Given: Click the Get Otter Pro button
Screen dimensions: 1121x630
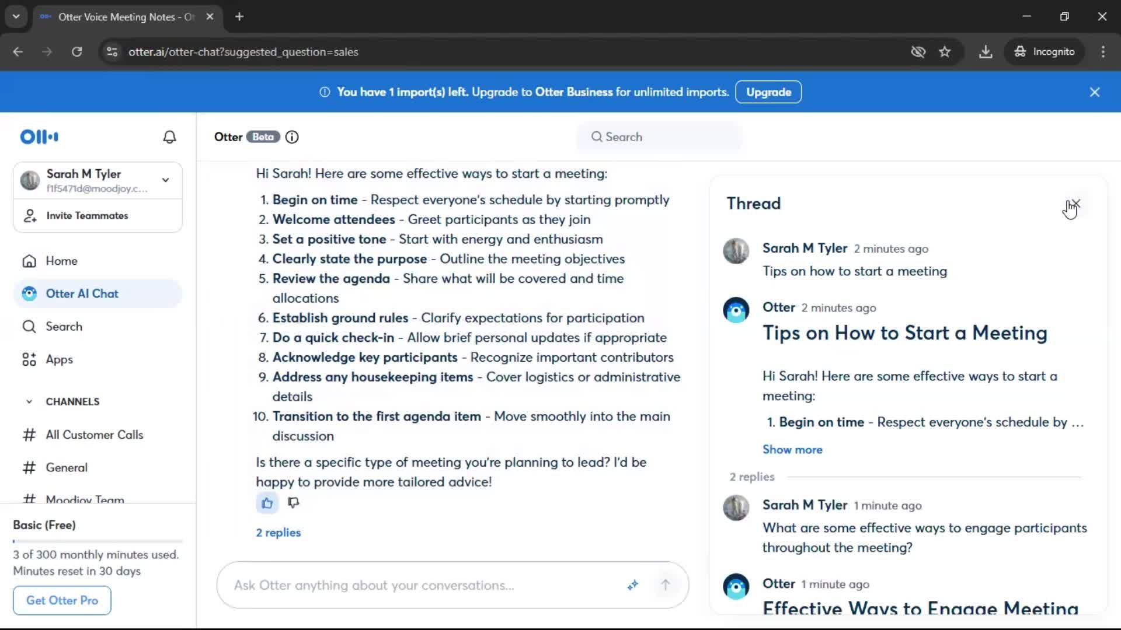Looking at the screenshot, I should click(x=62, y=600).
